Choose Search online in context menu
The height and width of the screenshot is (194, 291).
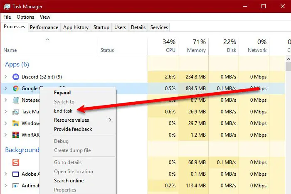(x=69, y=181)
